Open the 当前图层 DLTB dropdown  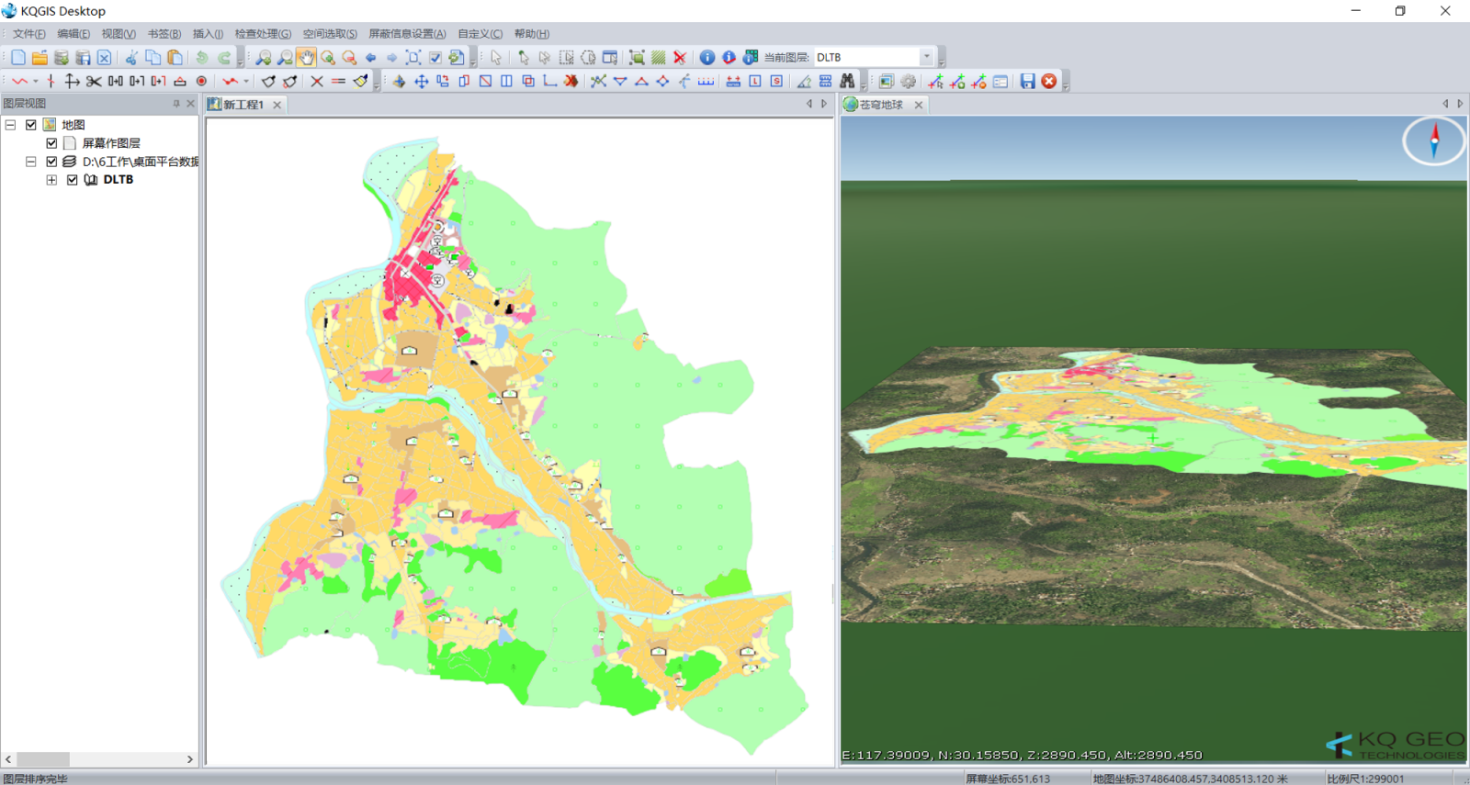click(926, 57)
